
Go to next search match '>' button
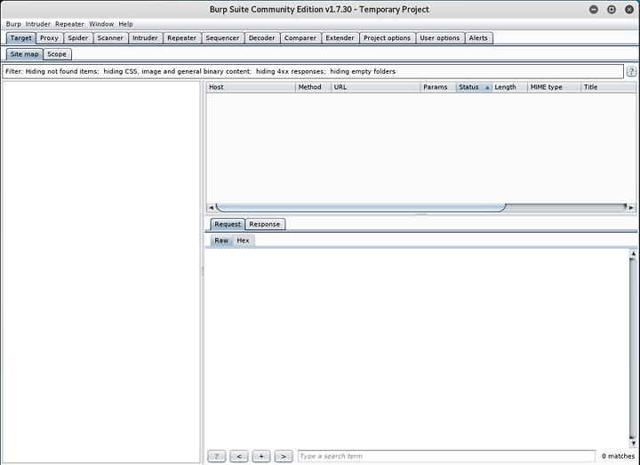[x=284, y=456]
